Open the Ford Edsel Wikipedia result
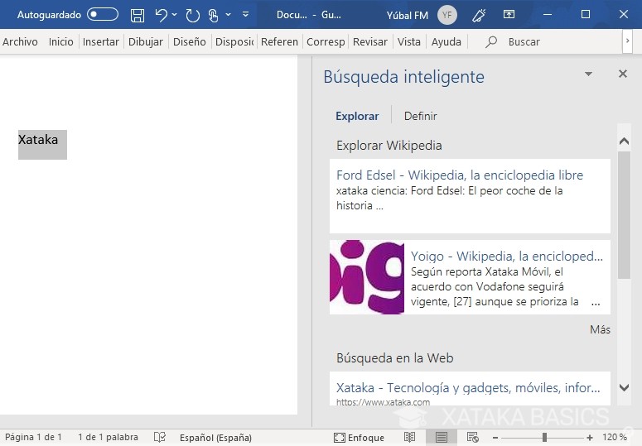 coord(459,175)
